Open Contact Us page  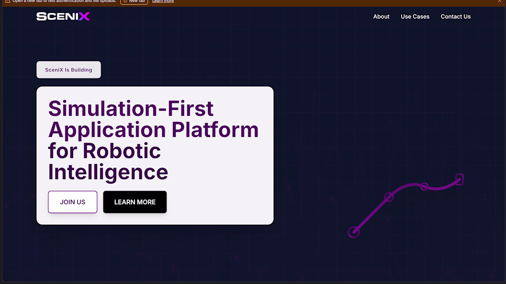[456, 17]
